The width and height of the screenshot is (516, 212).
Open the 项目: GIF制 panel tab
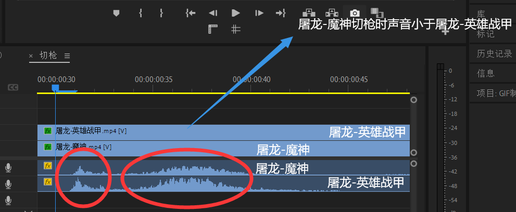tap(496, 93)
